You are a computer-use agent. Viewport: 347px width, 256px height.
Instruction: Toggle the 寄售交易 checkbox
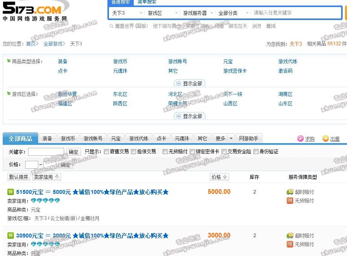(107, 151)
